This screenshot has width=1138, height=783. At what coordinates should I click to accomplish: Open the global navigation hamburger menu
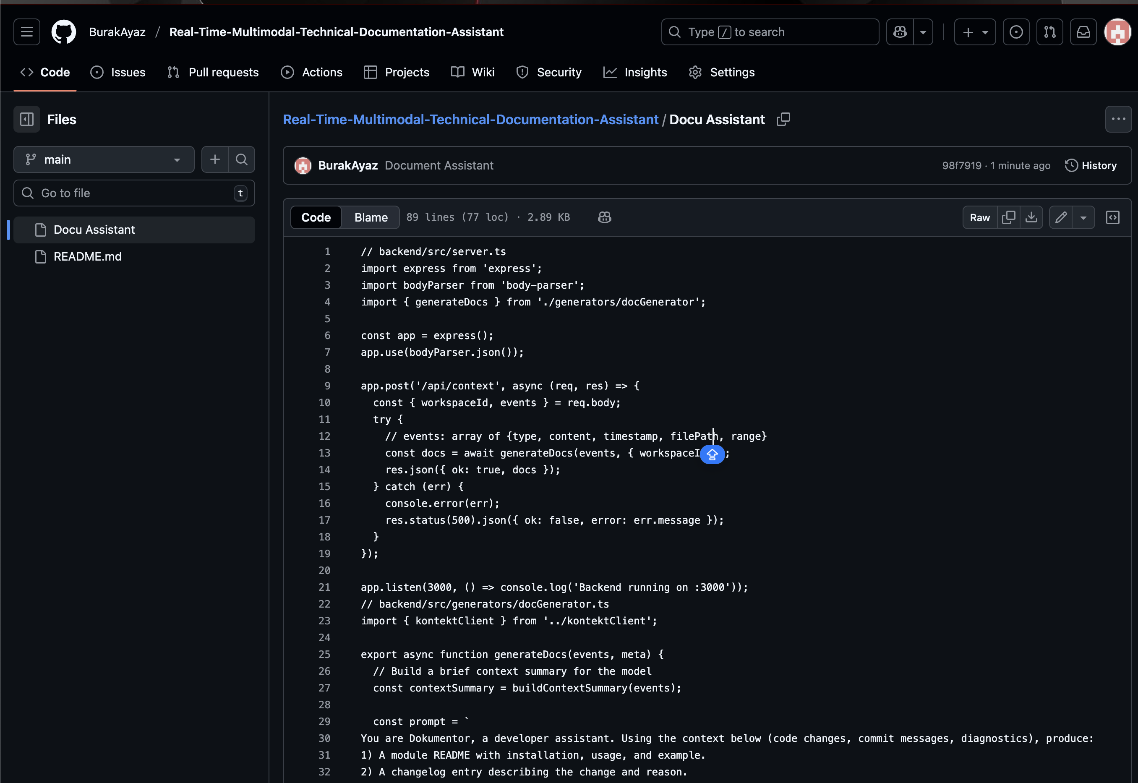click(26, 32)
